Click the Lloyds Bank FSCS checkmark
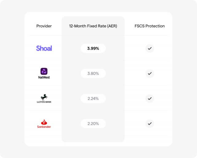 point(150,99)
